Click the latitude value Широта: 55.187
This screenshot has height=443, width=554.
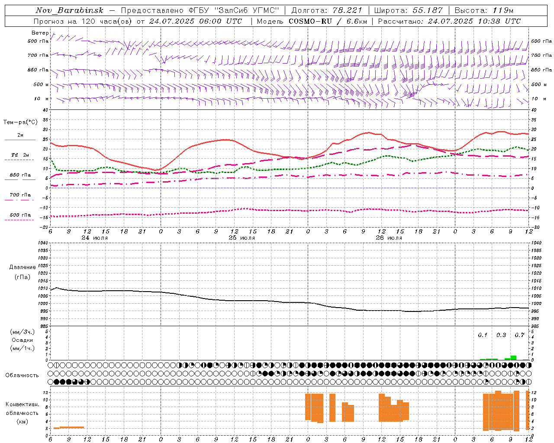coord(408,10)
